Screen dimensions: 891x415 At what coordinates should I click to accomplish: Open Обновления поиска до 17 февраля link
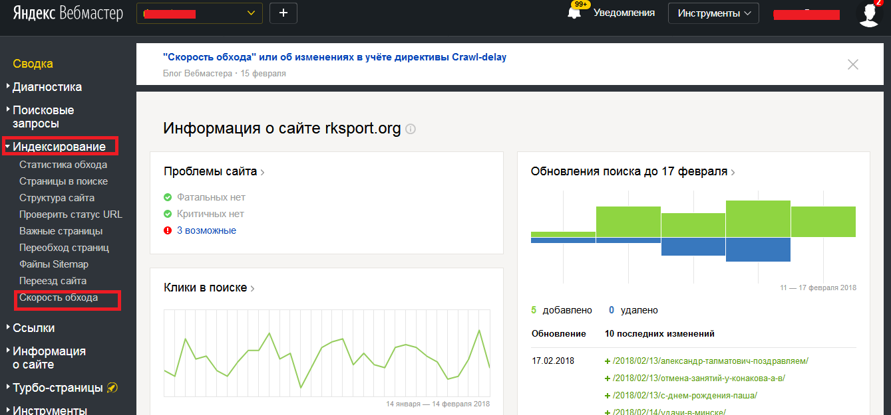tap(633, 172)
